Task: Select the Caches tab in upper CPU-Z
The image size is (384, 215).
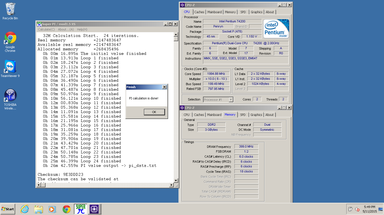Action: [x=199, y=12]
